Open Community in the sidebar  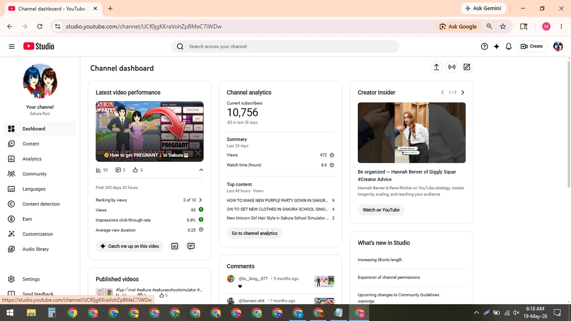point(40,174)
